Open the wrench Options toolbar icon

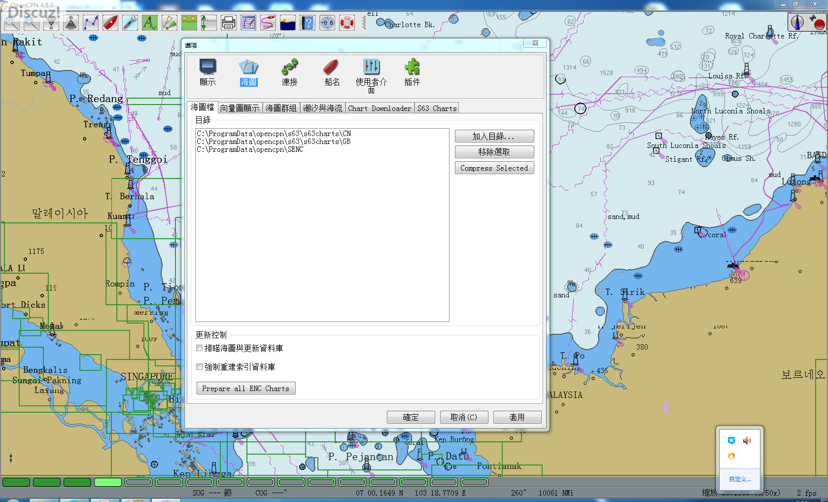[x=130, y=23]
